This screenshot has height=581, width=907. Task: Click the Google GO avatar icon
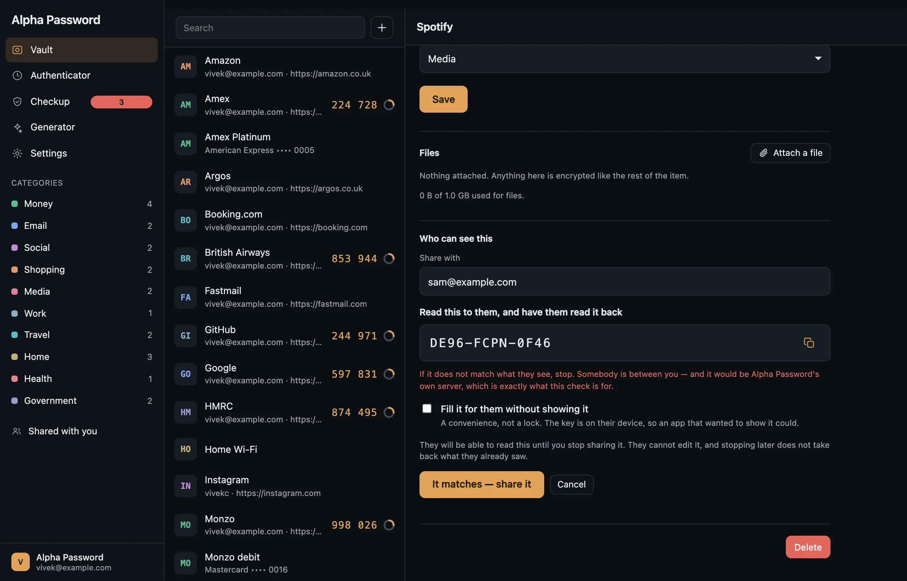pyautogui.click(x=185, y=374)
